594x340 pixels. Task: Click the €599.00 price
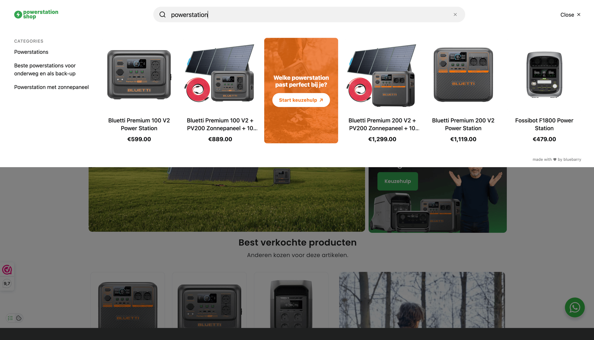[139, 139]
